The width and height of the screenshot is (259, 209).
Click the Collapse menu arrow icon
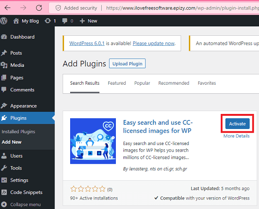coord(4,204)
